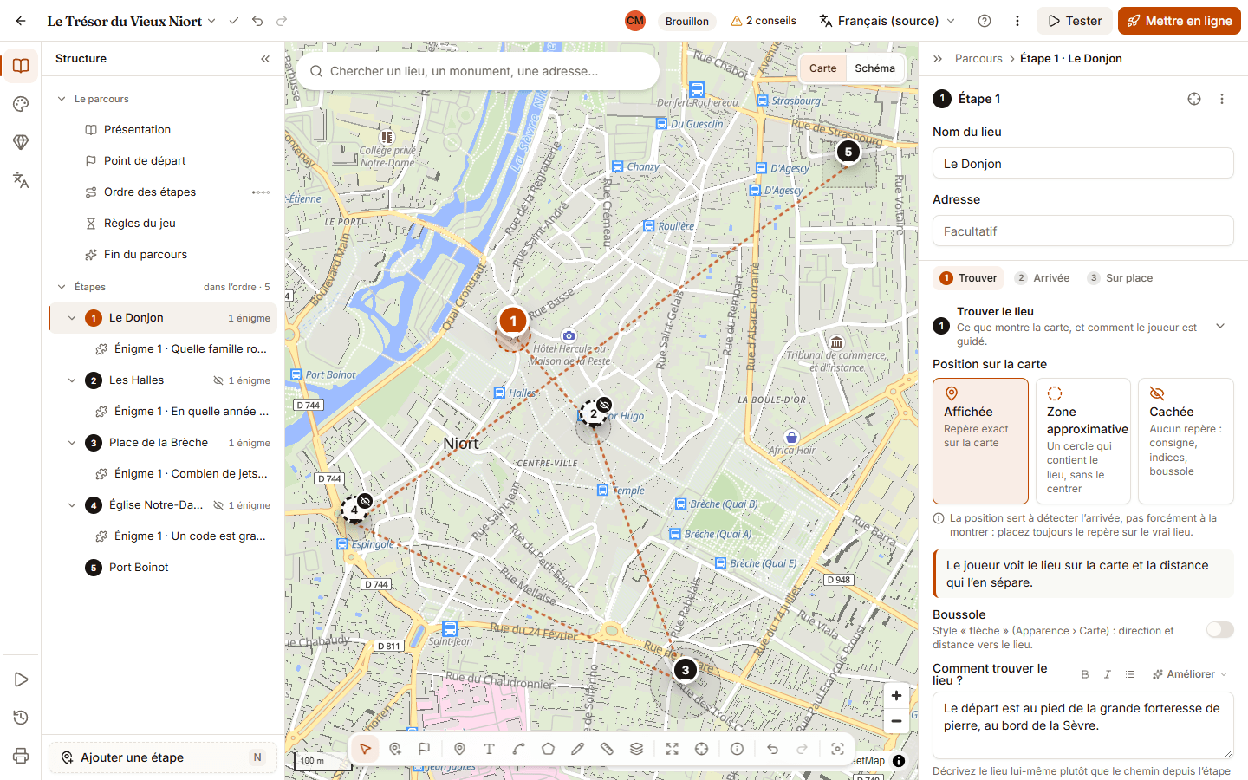Switch to the Arrivée tab
1248x780 pixels.
(1042, 278)
